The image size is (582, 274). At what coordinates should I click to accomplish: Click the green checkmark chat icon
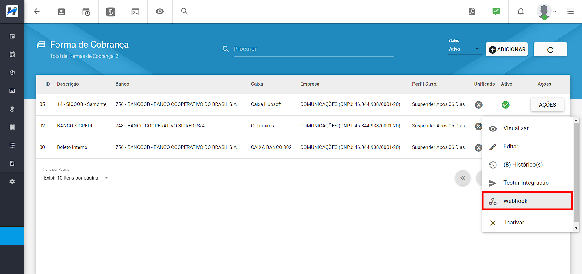(496, 12)
